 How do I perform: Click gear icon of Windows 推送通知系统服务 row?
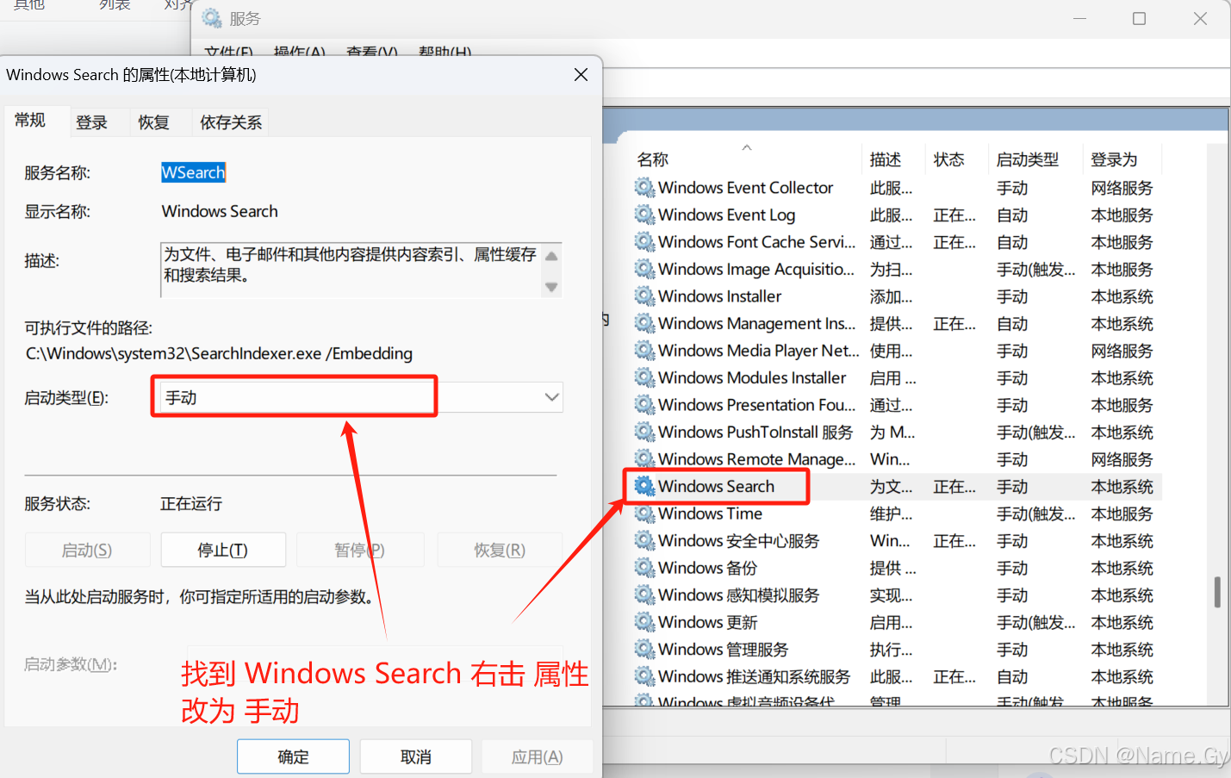pos(644,676)
